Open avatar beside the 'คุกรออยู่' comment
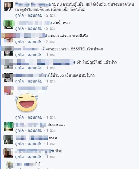Screen dimensions: 139x169 point(8,51)
